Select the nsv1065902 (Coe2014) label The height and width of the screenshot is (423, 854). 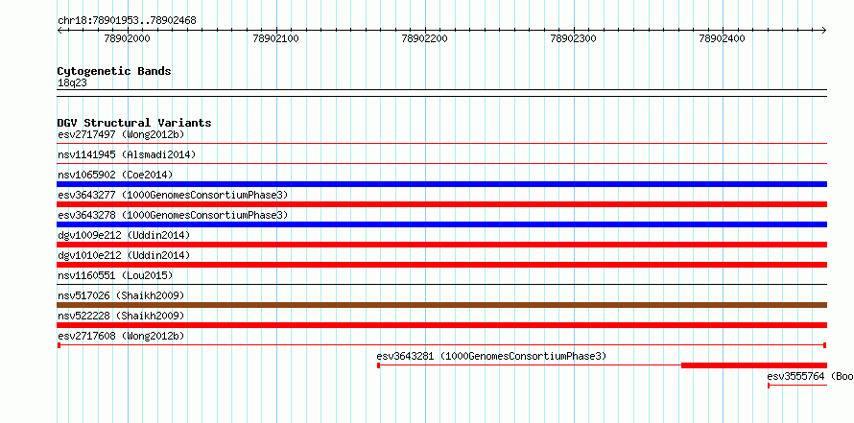point(115,175)
